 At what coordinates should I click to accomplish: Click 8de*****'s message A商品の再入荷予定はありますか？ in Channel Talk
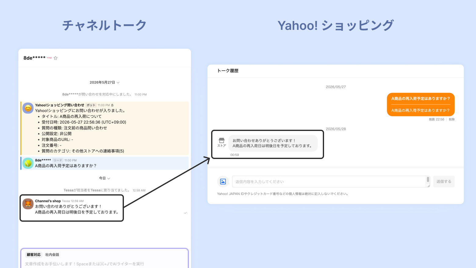(66, 166)
